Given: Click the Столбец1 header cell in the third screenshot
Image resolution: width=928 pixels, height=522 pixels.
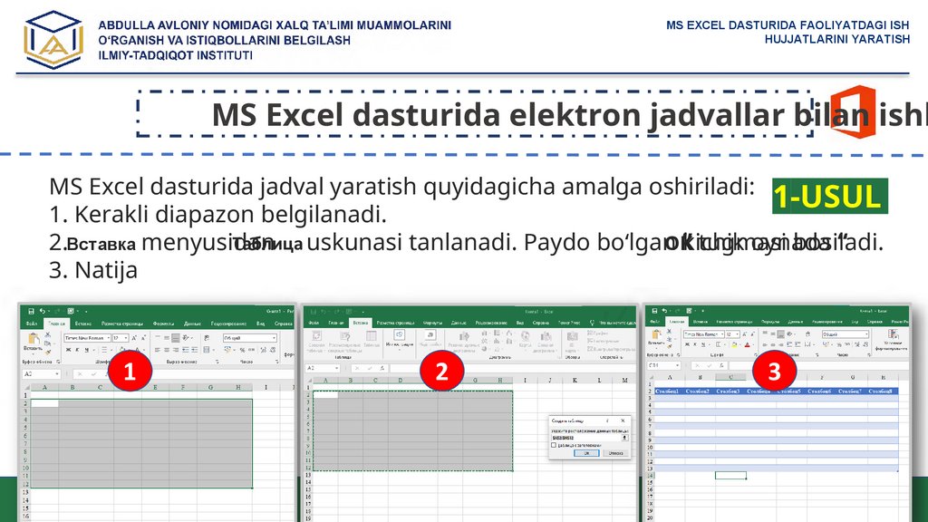Looking at the screenshot, I should pyautogui.click(x=670, y=391).
